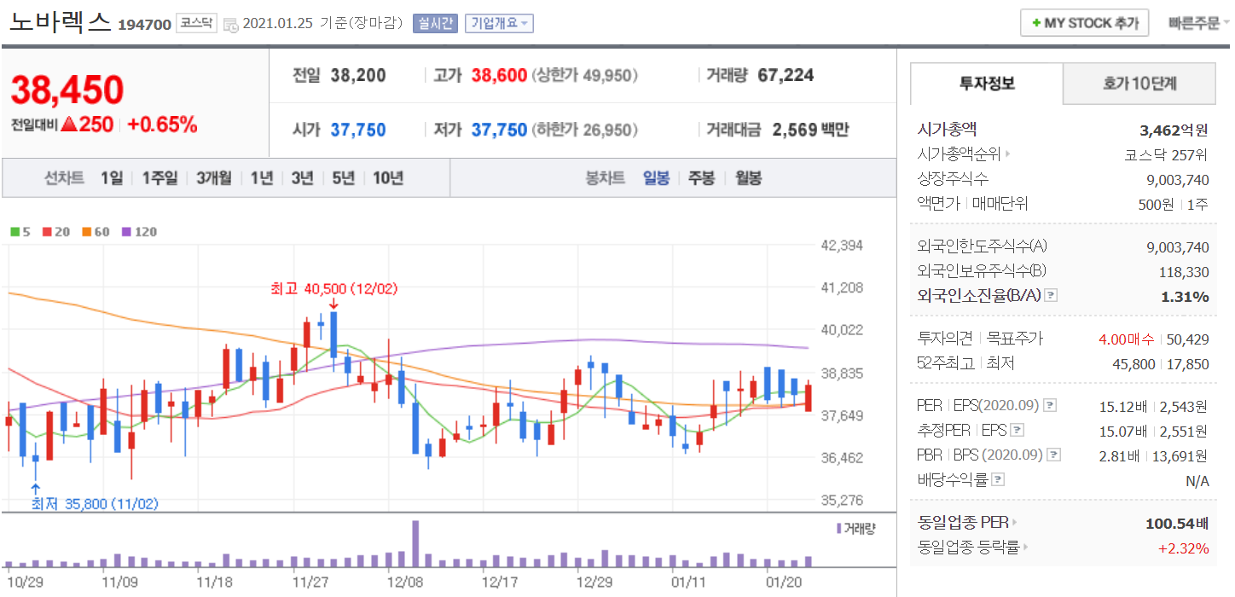This screenshot has height=597, width=1235.
Task: Expand the 동일업종 등락률 arrow
Action: coord(1026,548)
